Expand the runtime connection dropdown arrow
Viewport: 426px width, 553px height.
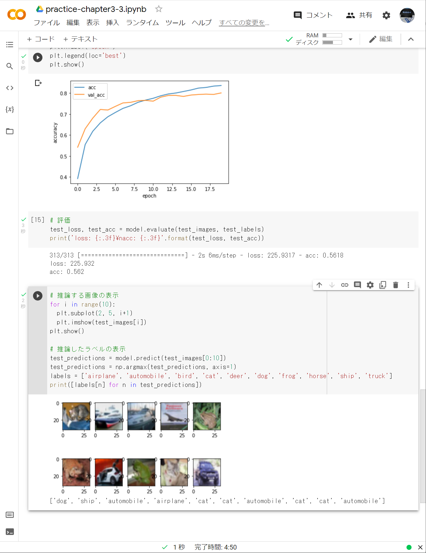[351, 39]
